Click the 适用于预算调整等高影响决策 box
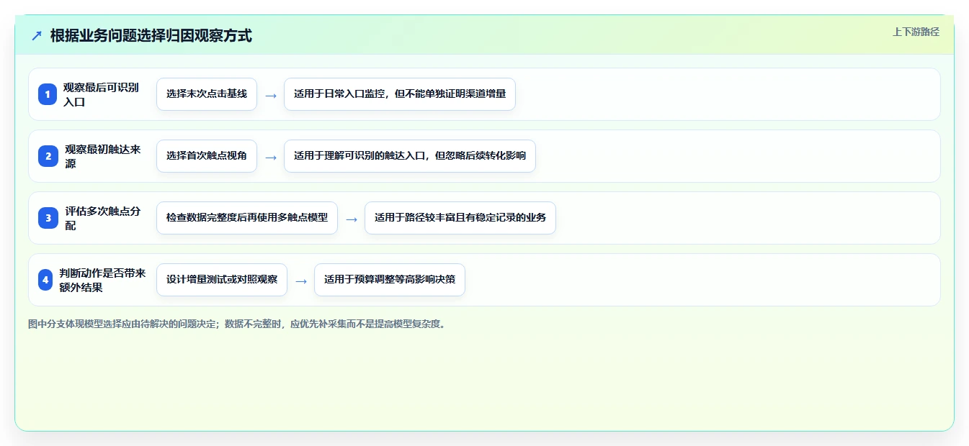The width and height of the screenshot is (969, 446). click(390, 280)
